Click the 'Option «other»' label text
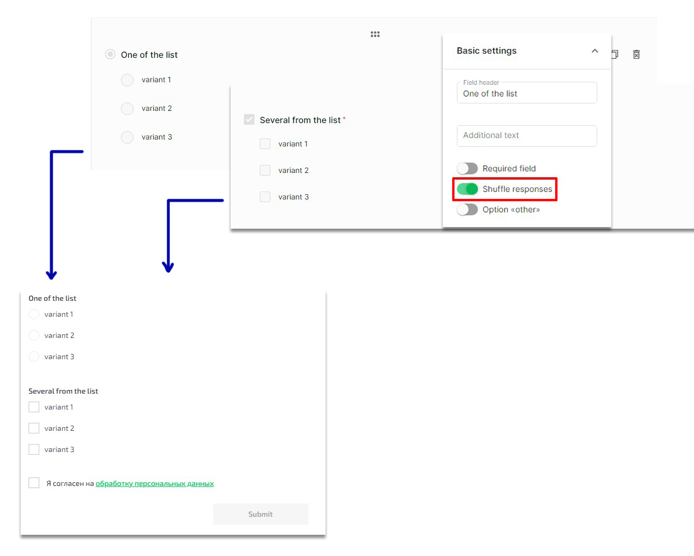 (x=511, y=210)
